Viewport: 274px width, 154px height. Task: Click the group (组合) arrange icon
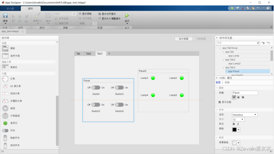coord(48,16)
